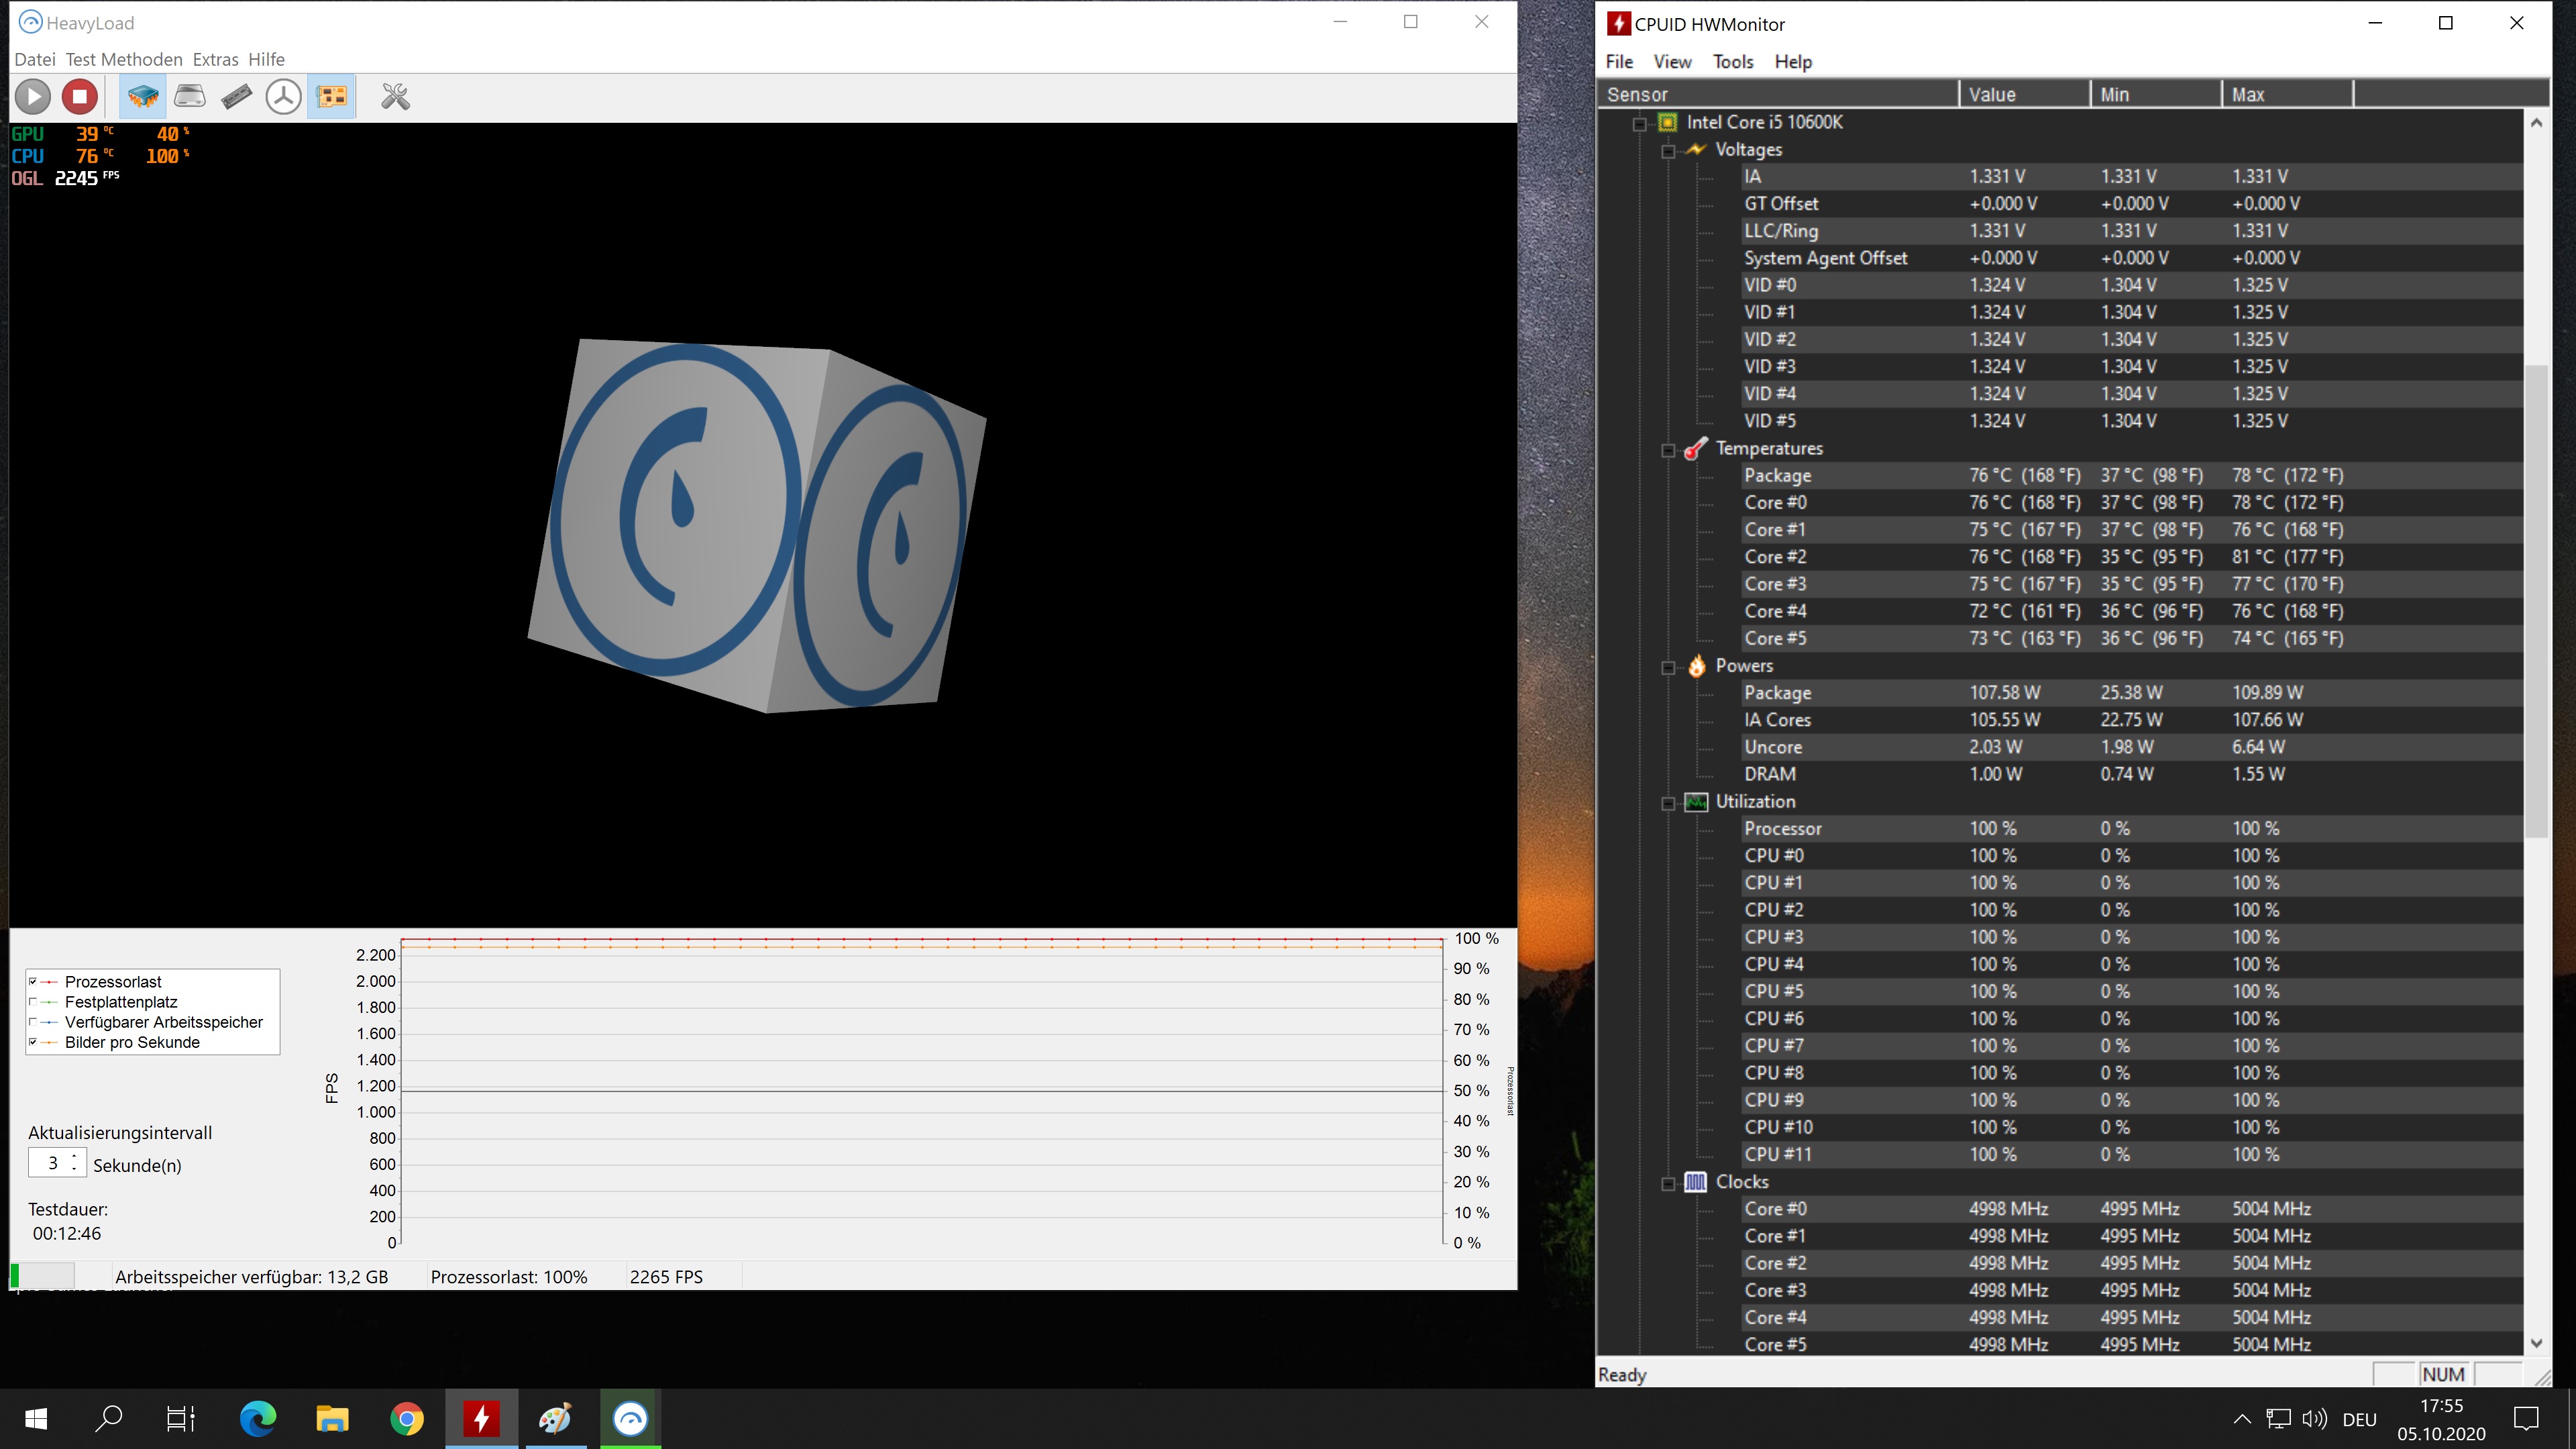Uncheck the Prozessorlast graph checkbox

(33, 981)
